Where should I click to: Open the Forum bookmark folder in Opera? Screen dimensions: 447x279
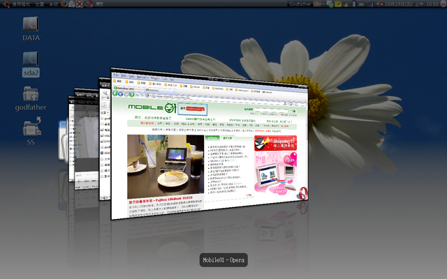click(x=194, y=86)
